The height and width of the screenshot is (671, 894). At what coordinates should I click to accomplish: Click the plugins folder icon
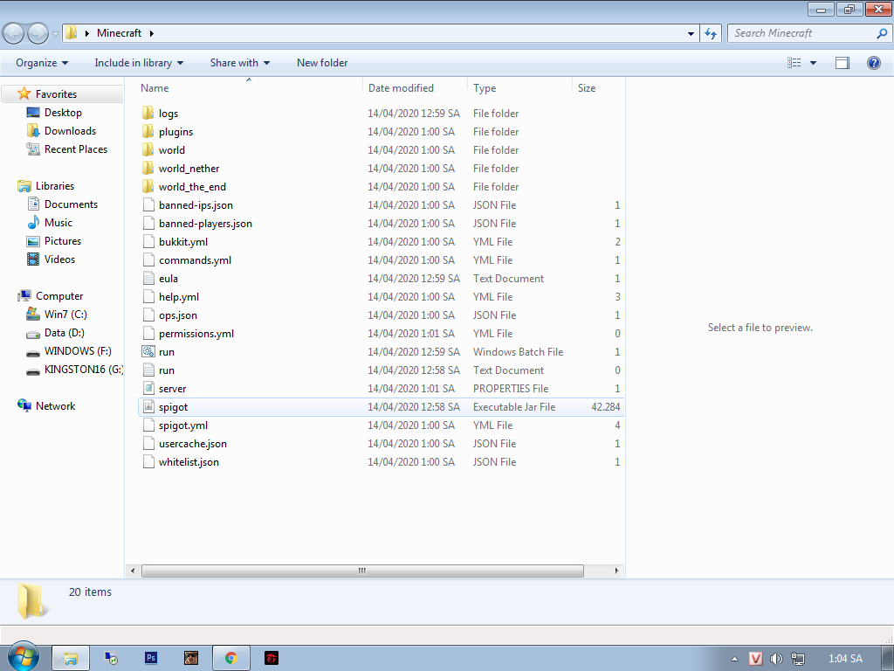[x=148, y=131]
